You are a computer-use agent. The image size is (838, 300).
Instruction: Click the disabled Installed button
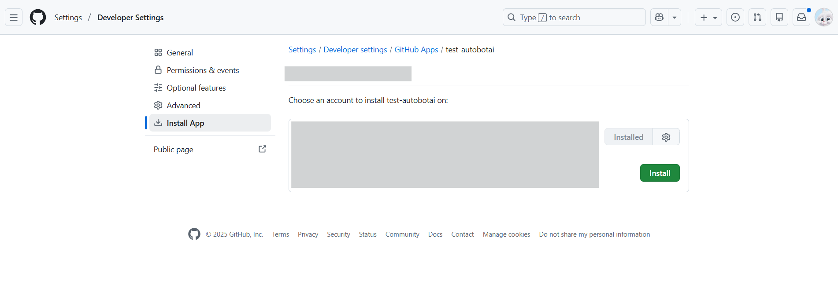tap(629, 137)
